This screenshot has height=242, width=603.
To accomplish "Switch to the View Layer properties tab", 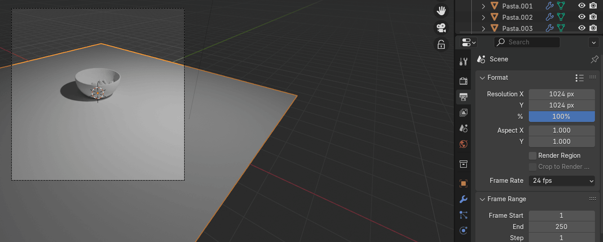I will tap(464, 112).
